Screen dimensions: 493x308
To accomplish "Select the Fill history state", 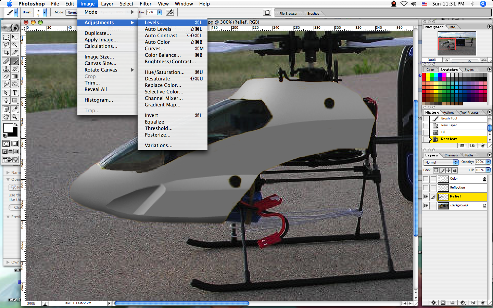I will [459, 132].
